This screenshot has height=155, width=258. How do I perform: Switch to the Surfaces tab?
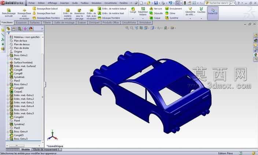point(34,23)
